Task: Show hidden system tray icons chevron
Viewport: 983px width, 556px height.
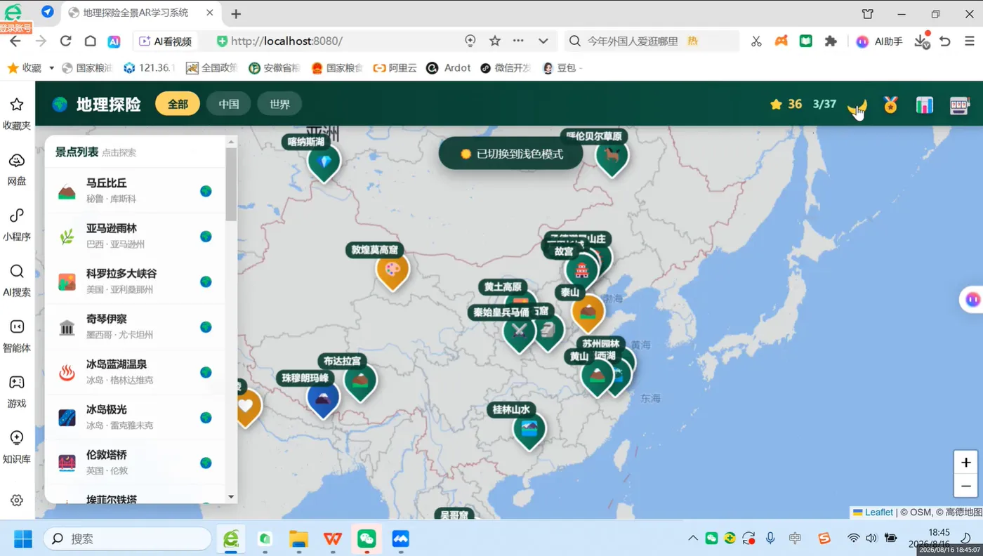Action: click(693, 538)
